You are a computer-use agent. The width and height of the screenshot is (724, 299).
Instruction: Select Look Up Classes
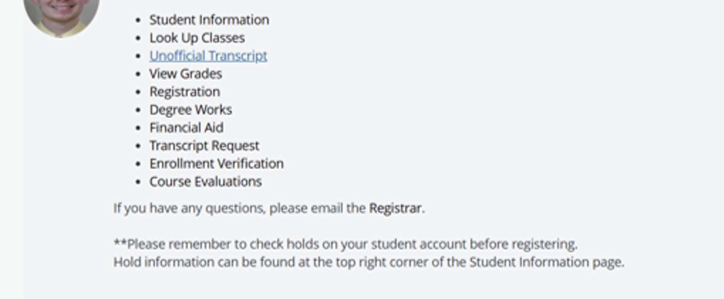197,38
